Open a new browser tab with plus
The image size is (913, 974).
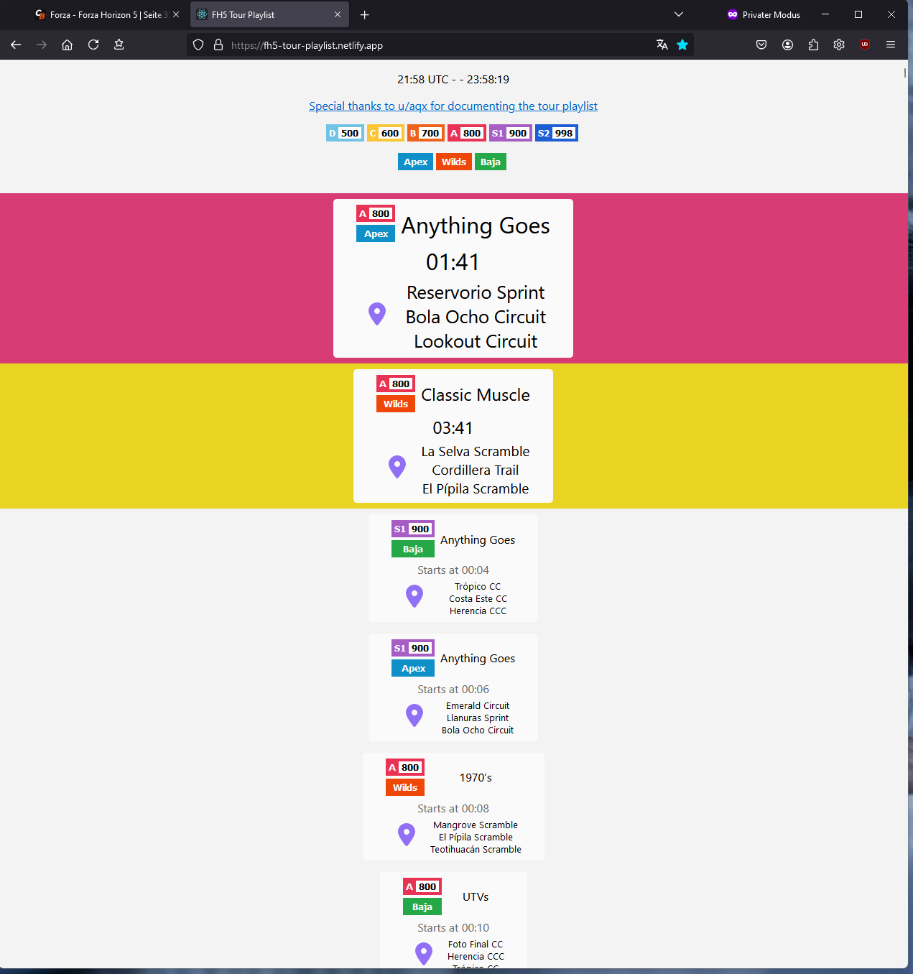(x=365, y=14)
